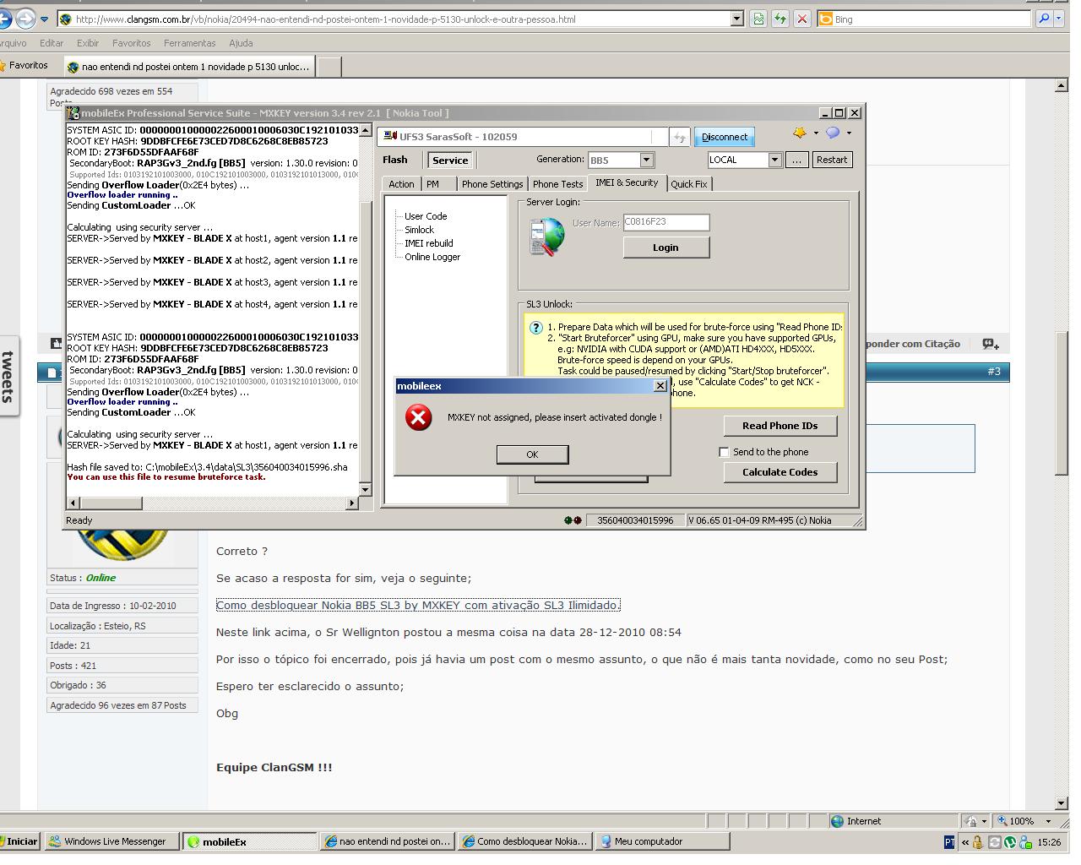Select IMEI rebuild in the tree
This screenshot has width=1081, height=865.
pyautogui.click(x=429, y=243)
